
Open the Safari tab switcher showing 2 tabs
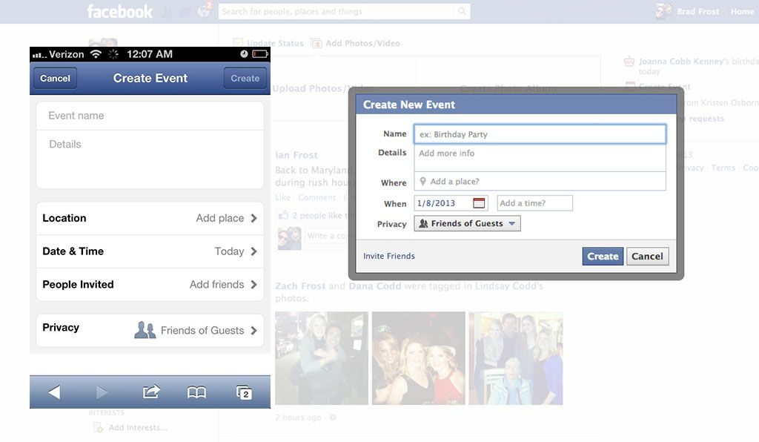(244, 393)
